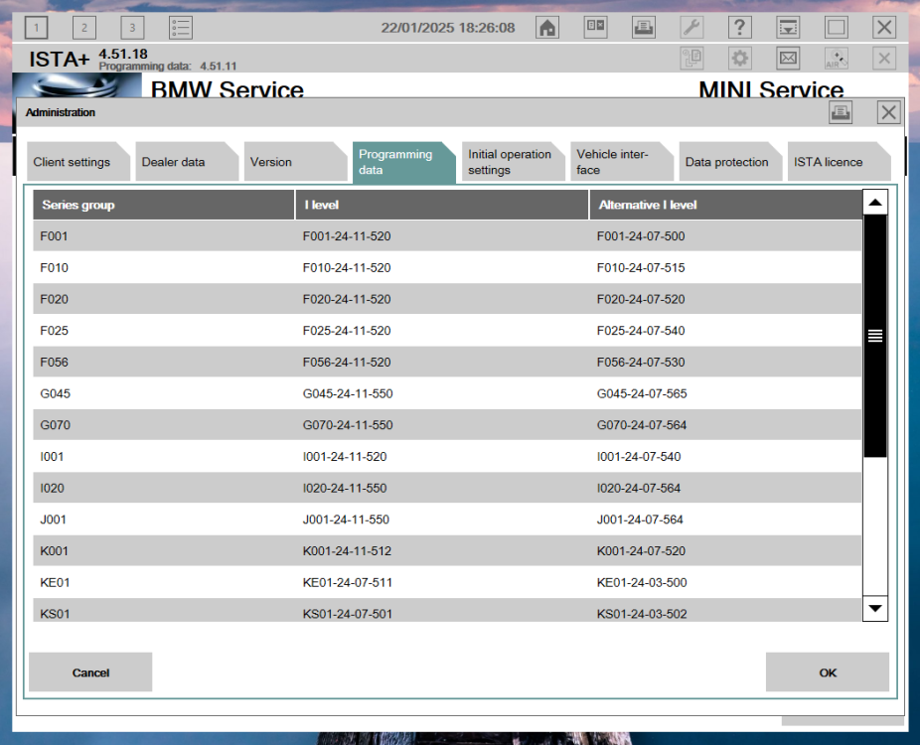Open the operations list icon
The image size is (920, 745).
(181, 28)
